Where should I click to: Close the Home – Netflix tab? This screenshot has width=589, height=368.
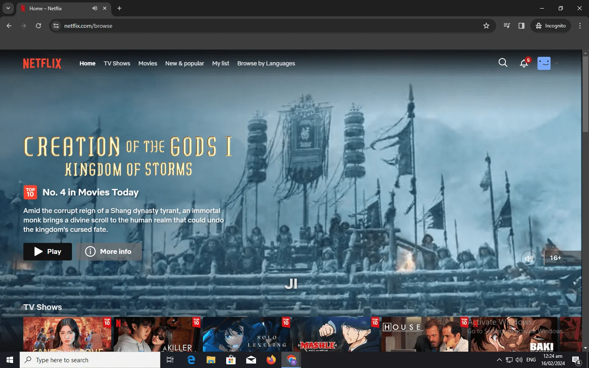pyautogui.click(x=105, y=8)
